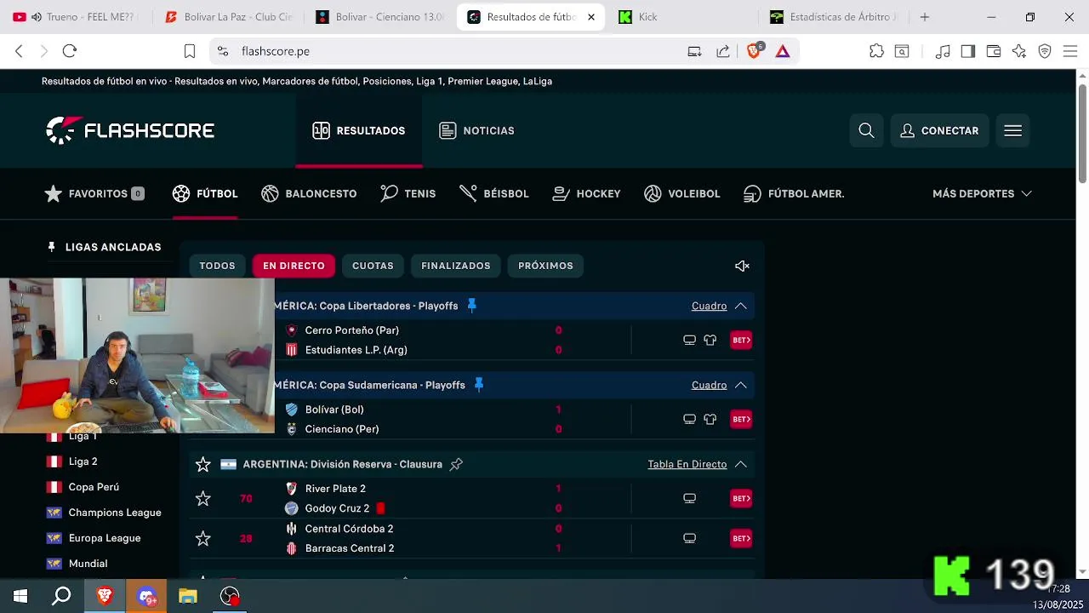This screenshot has width=1089, height=613.
Task: Select Baloncesto sport
Action: pyautogui.click(x=309, y=194)
